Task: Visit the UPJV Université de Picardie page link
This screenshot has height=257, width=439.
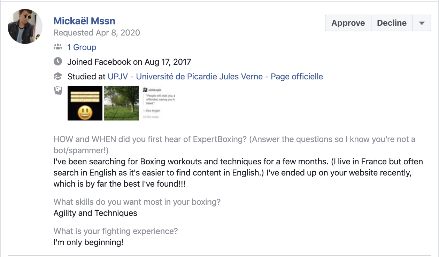Action: tap(215, 76)
